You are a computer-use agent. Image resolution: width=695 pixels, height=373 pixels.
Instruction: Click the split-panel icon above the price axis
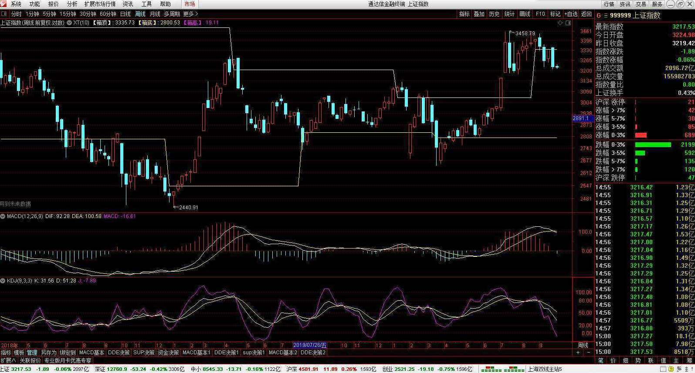[x=568, y=23]
